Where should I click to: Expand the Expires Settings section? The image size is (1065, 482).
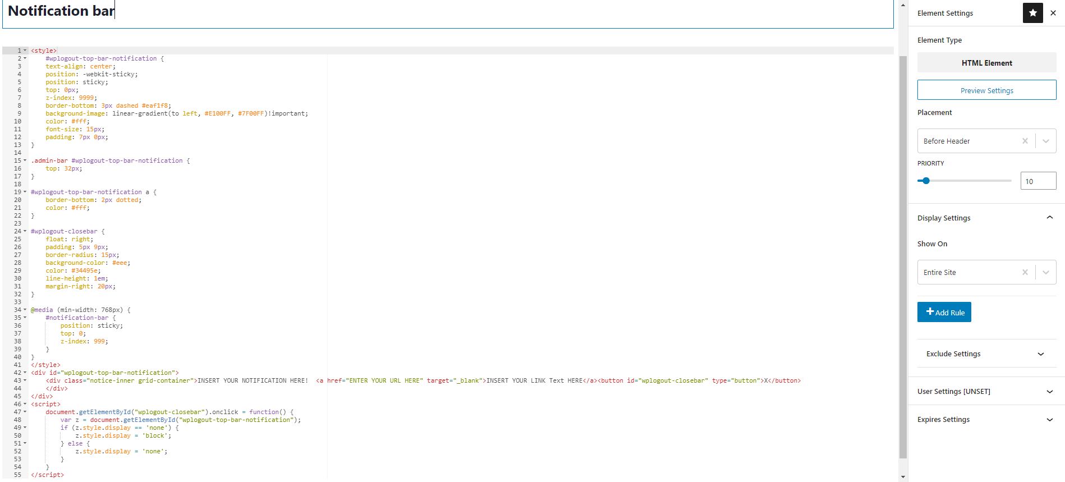coord(1049,420)
